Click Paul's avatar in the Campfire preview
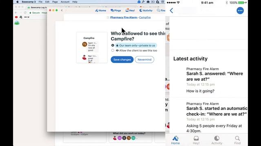 (x=84, y=57)
